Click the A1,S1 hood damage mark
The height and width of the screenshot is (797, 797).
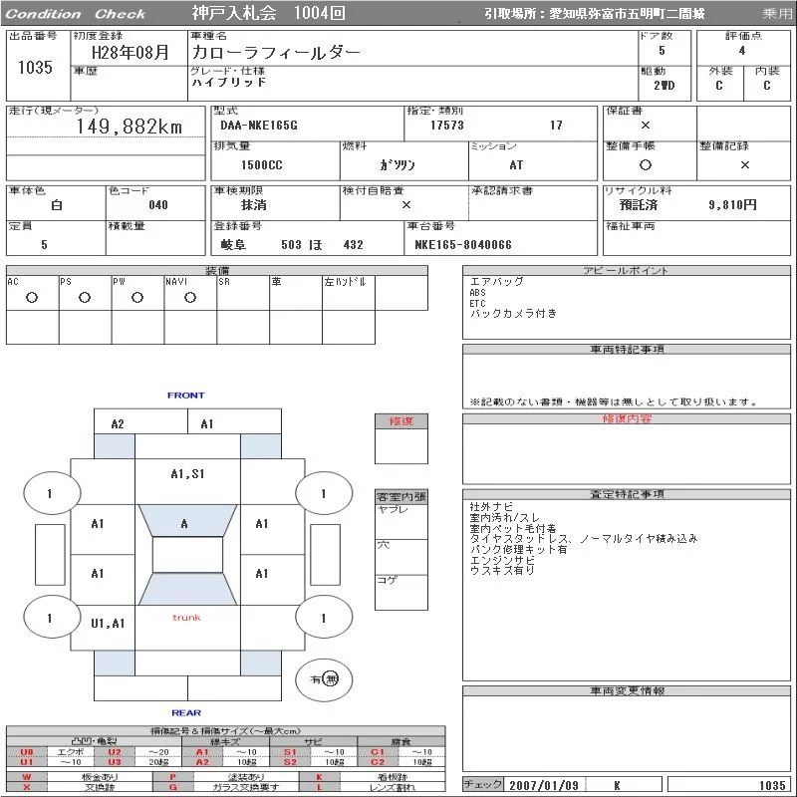[187, 474]
